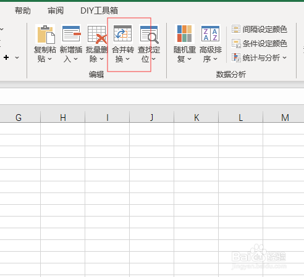Select column I header
Image resolution: width=304 pixels, height=277 pixels.
[108, 117]
